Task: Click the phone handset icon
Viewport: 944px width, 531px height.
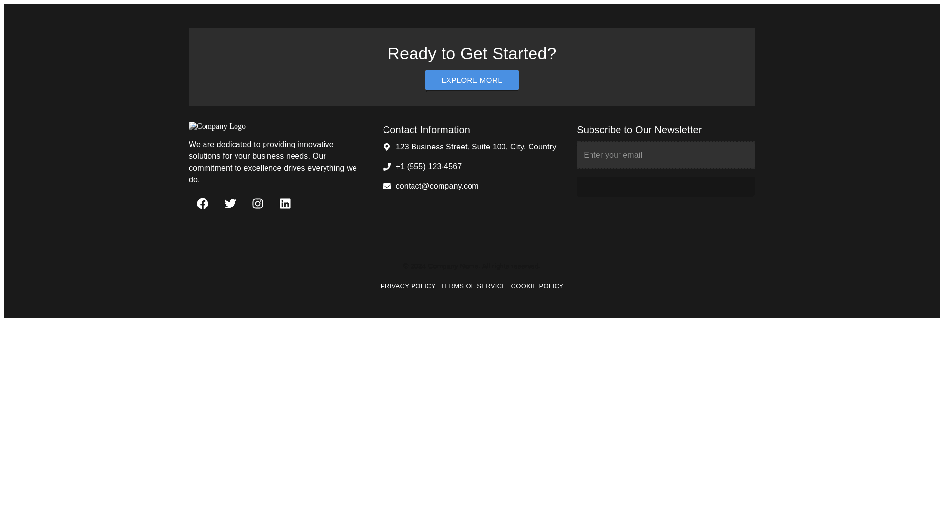Action: tap(387, 167)
